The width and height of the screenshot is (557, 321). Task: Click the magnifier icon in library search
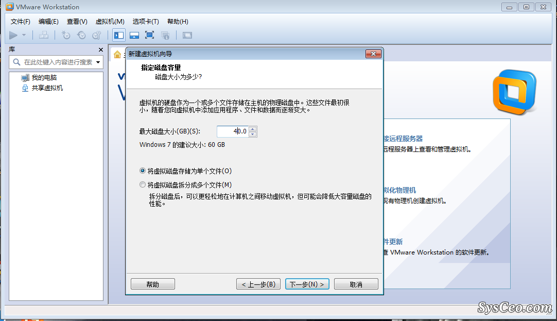[16, 62]
